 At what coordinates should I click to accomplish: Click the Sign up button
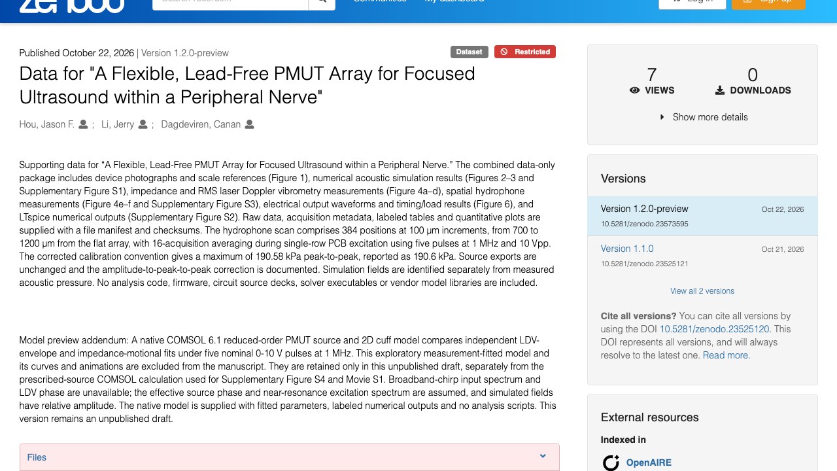pyautogui.click(x=768, y=4)
